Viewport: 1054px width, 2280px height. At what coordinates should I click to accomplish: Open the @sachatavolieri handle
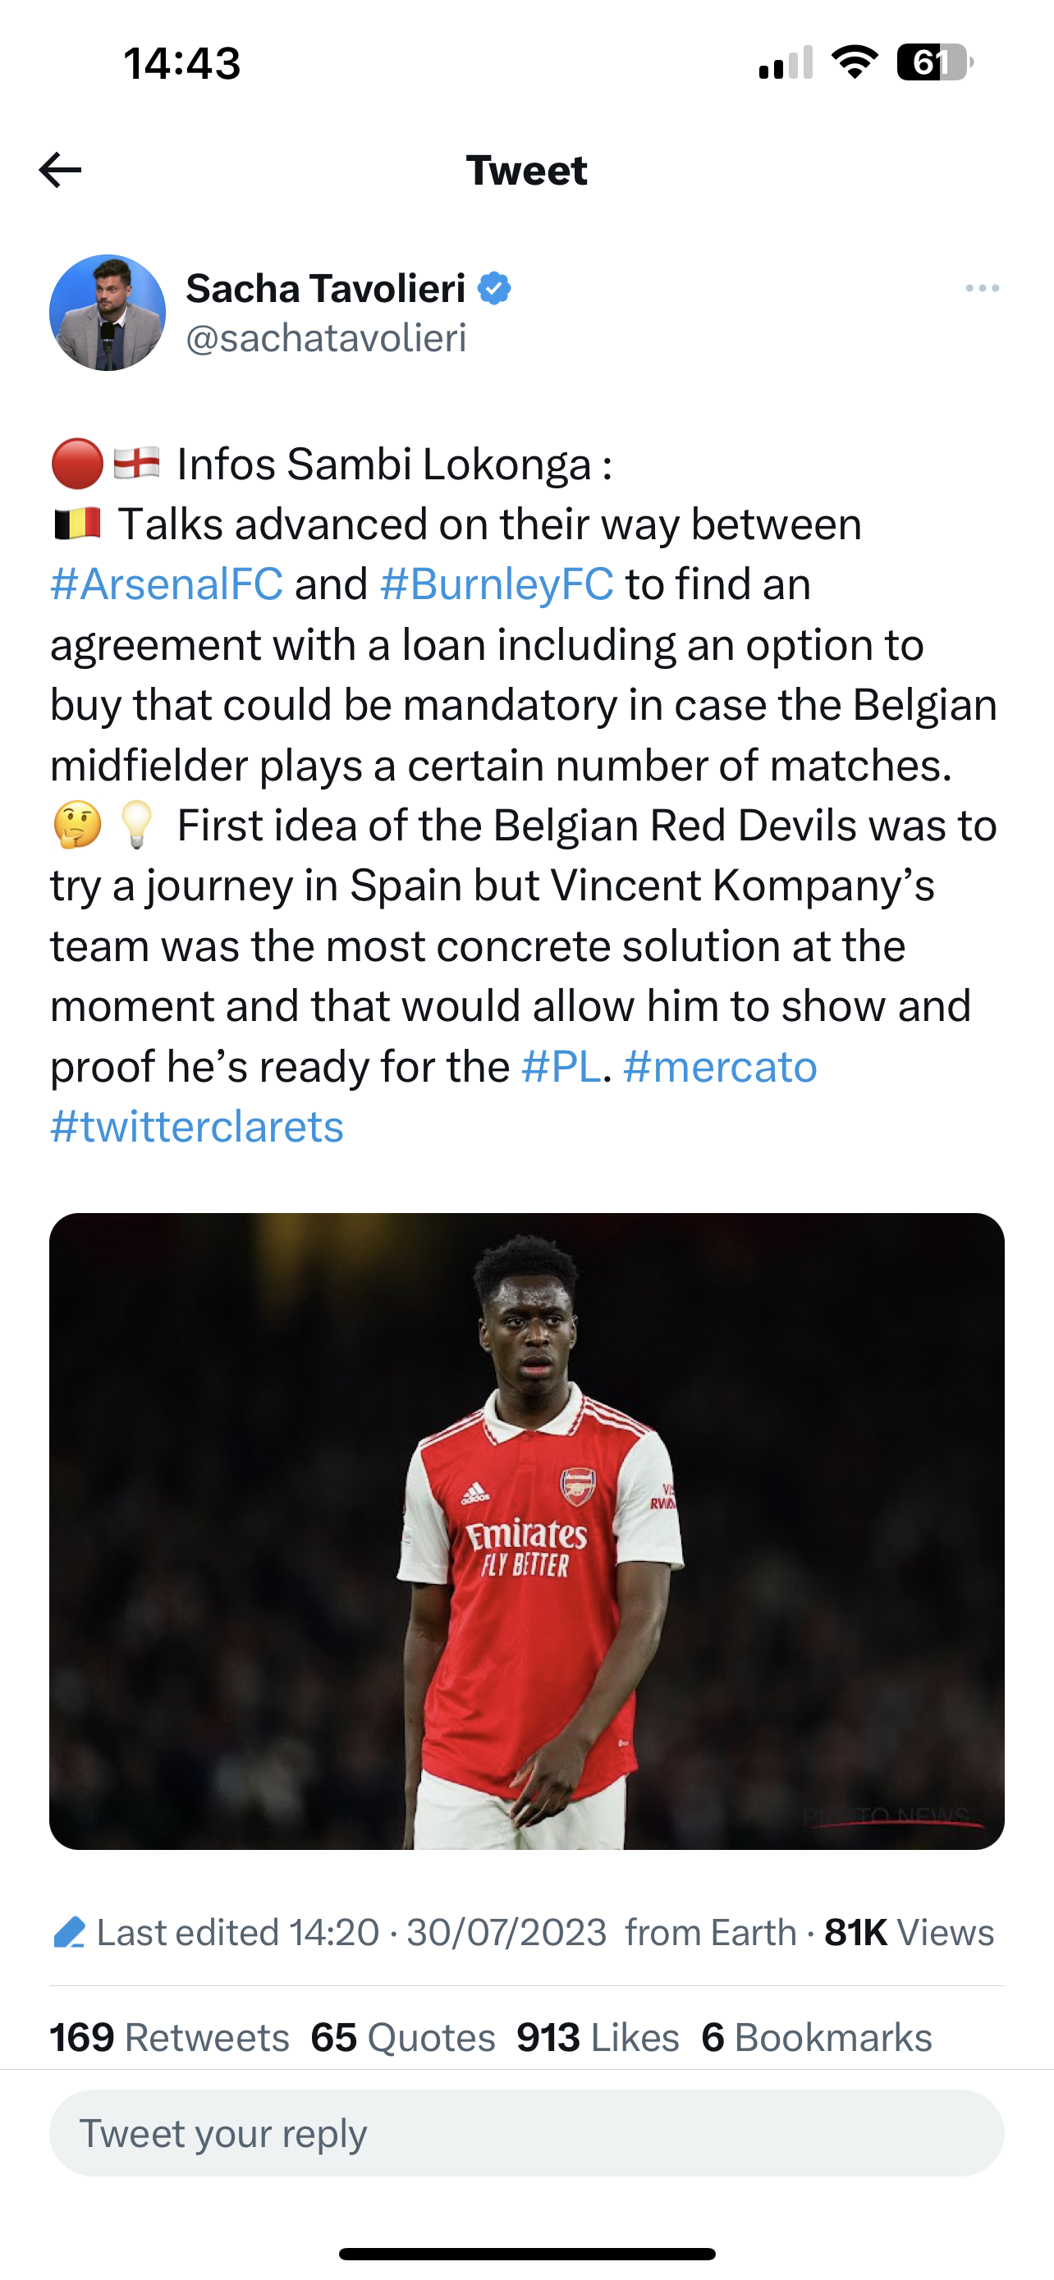(326, 338)
